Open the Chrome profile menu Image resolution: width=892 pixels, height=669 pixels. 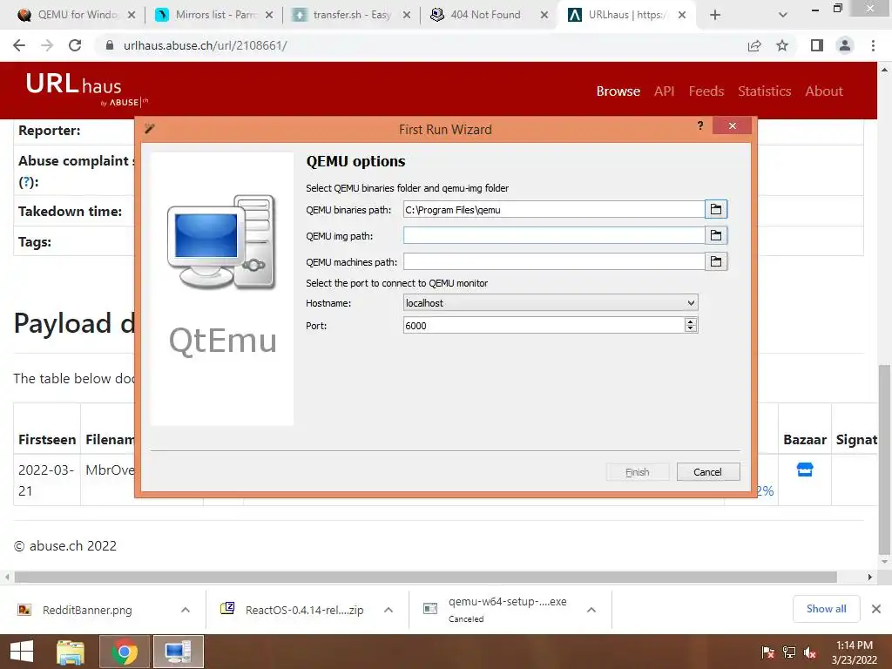845,45
